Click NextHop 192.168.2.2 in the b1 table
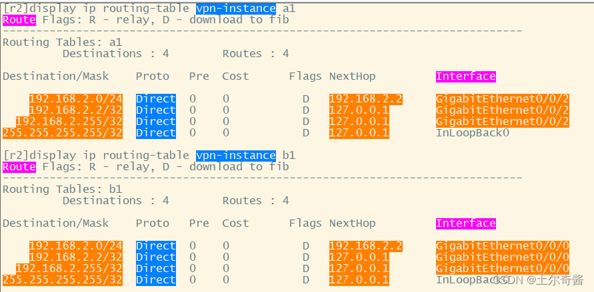 pyautogui.click(x=365, y=246)
